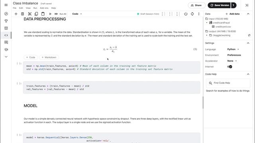Click the keras Sequential model code cell
This screenshot has height=143, width=255.
[112, 138]
